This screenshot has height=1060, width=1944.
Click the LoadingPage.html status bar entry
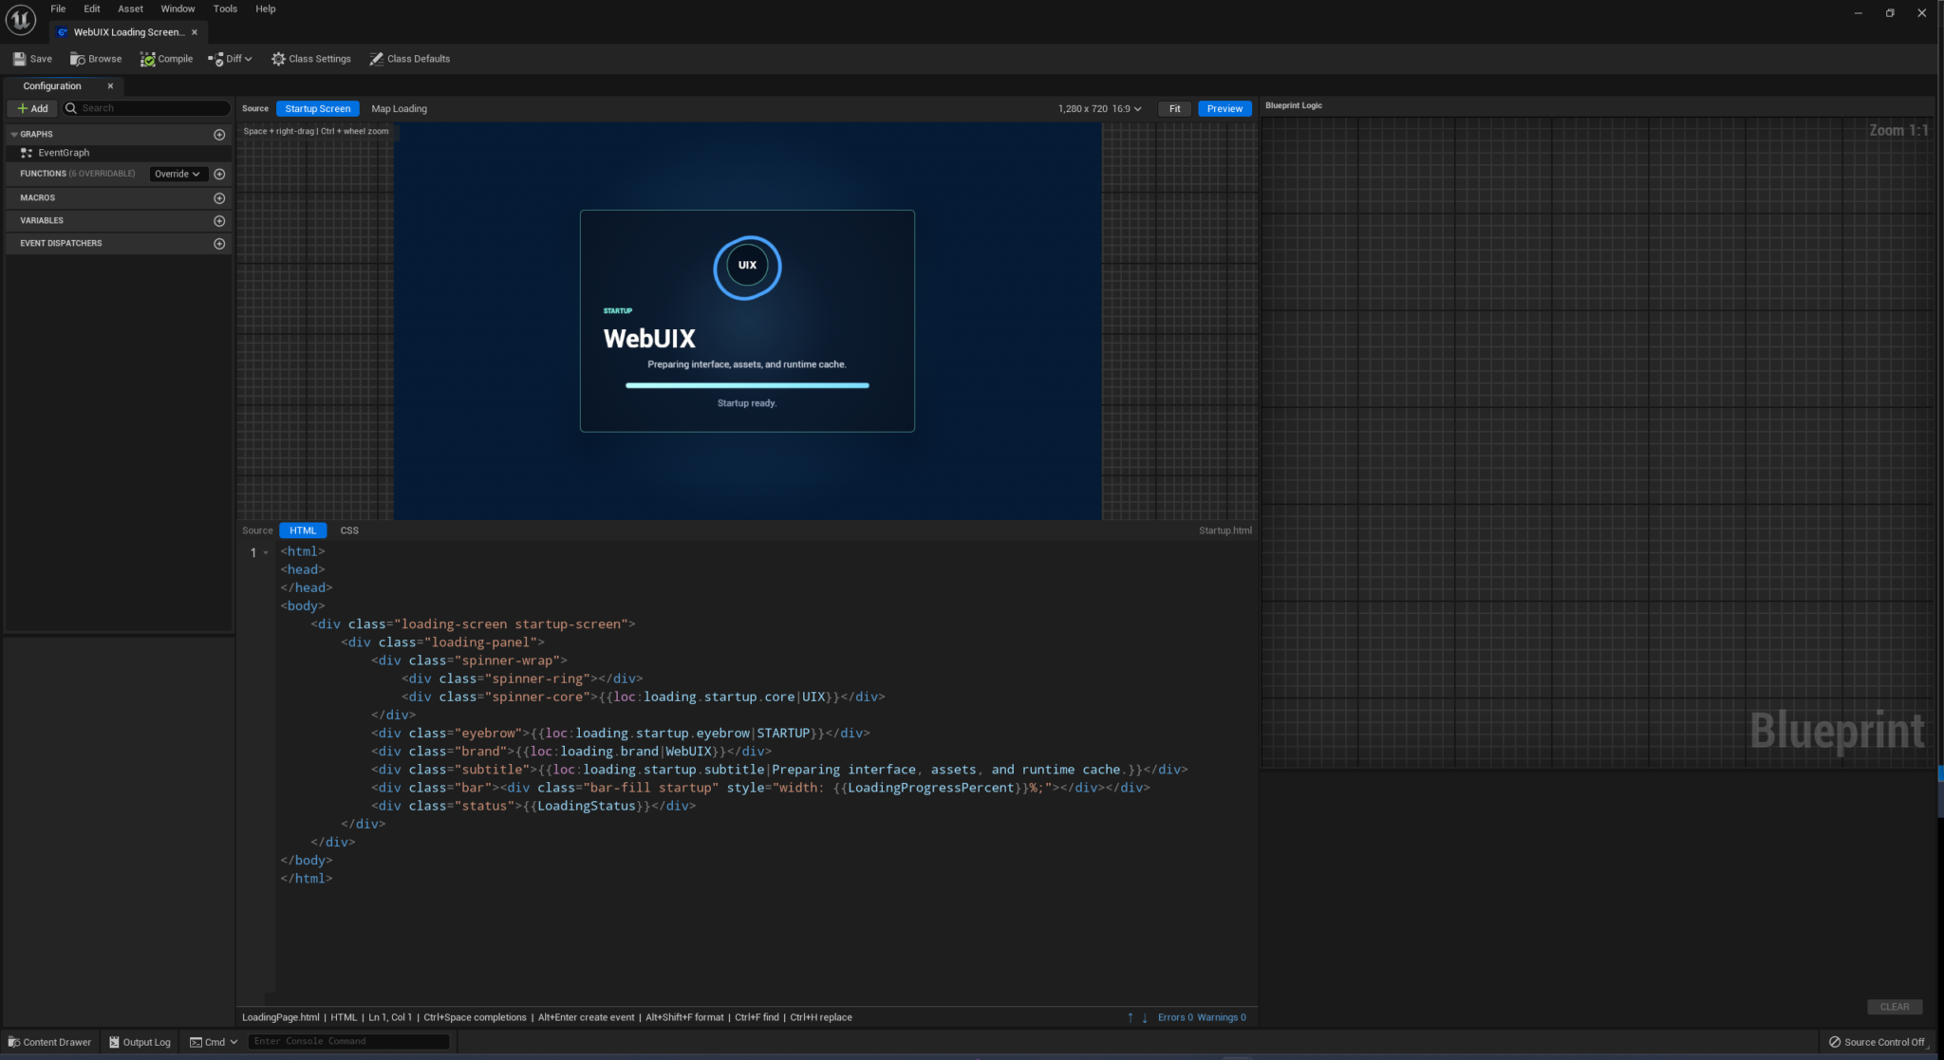tap(280, 1017)
